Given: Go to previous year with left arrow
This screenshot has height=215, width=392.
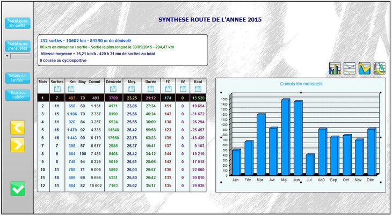Looking at the screenshot, I should tap(18, 127).
